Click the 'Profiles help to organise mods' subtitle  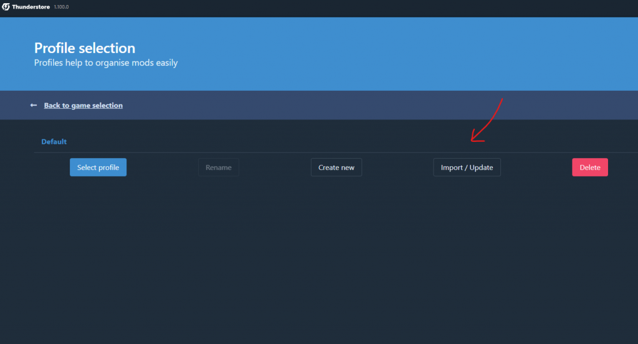pyautogui.click(x=105, y=63)
